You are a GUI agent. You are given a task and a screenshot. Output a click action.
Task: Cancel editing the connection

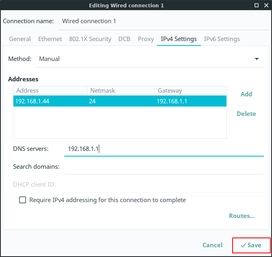pos(212,245)
